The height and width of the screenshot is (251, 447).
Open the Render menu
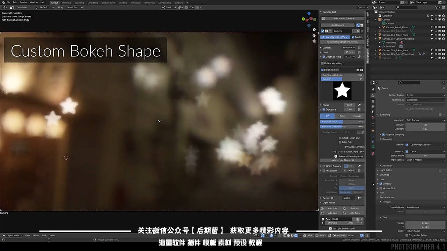pyautogui.click(x=23, y=2)
